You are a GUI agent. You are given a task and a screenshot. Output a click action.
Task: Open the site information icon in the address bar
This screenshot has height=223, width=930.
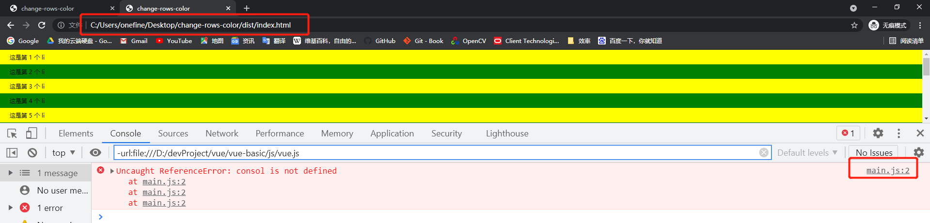[61, 25]
